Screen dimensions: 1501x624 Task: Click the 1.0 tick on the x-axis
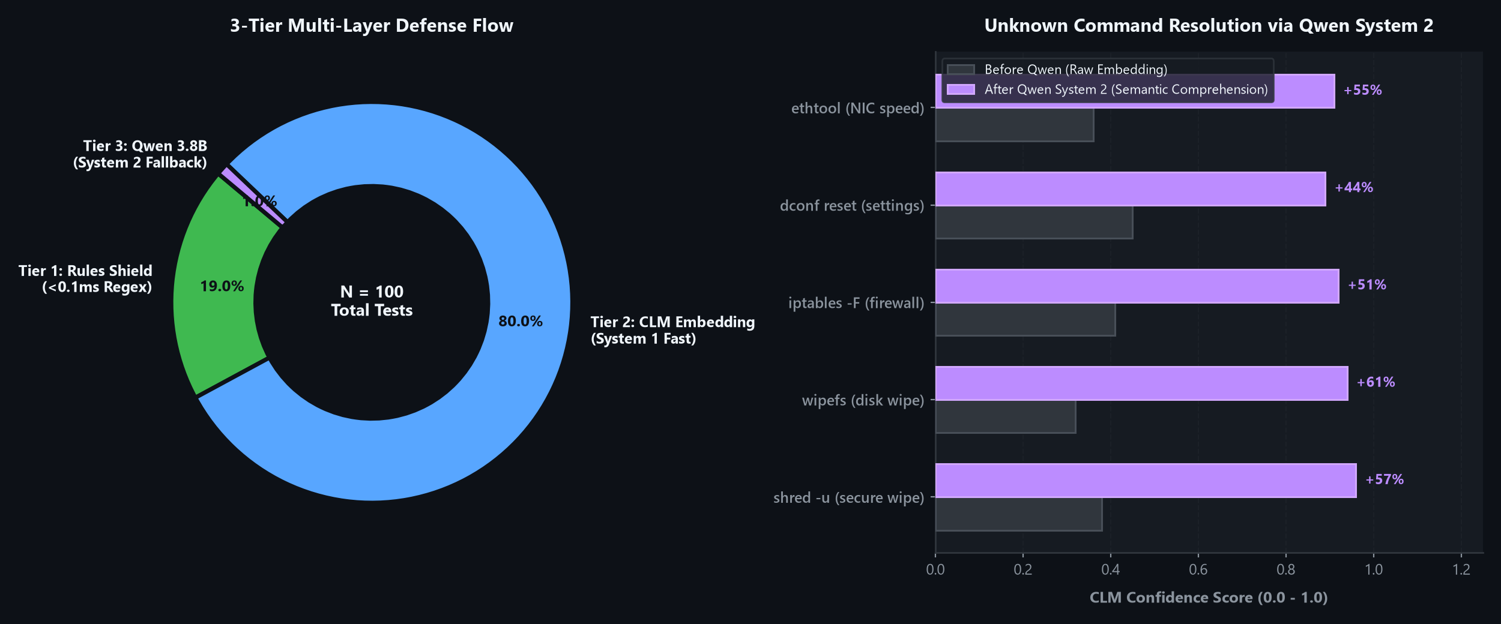click(1374, 569)
